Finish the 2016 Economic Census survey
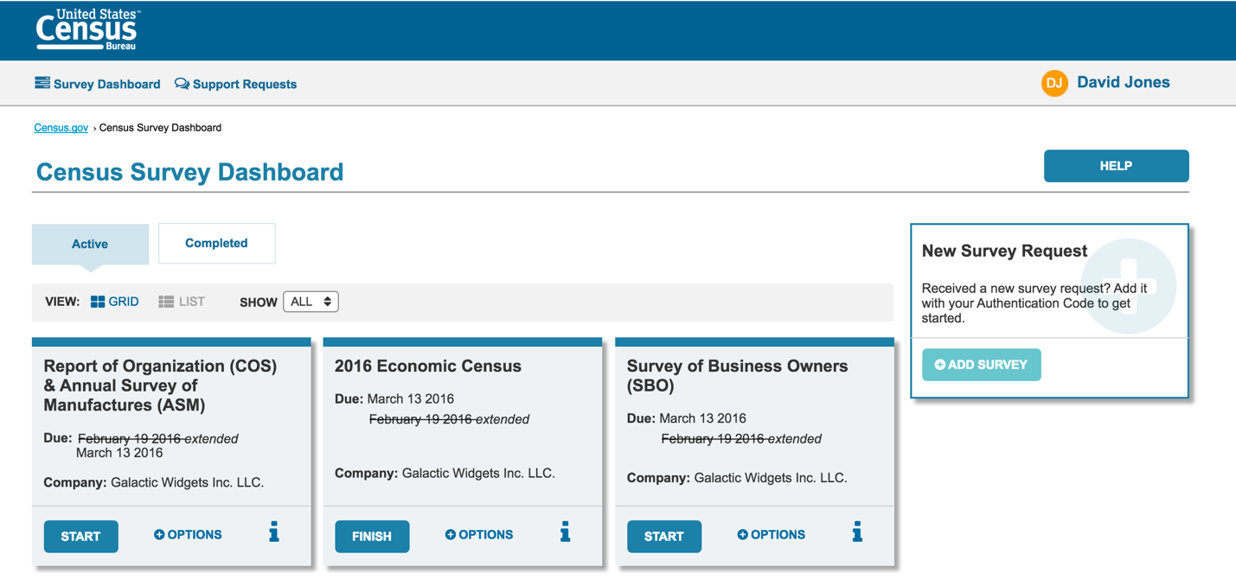Image resolution: width=1236 pixels, height=580 pixels. point(372,537)
